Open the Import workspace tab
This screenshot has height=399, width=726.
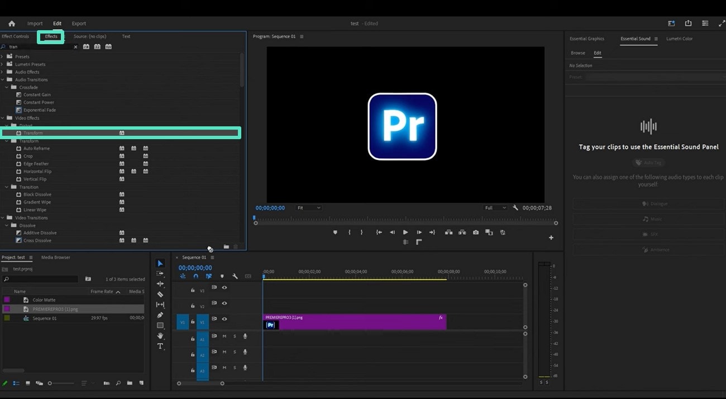35,23
